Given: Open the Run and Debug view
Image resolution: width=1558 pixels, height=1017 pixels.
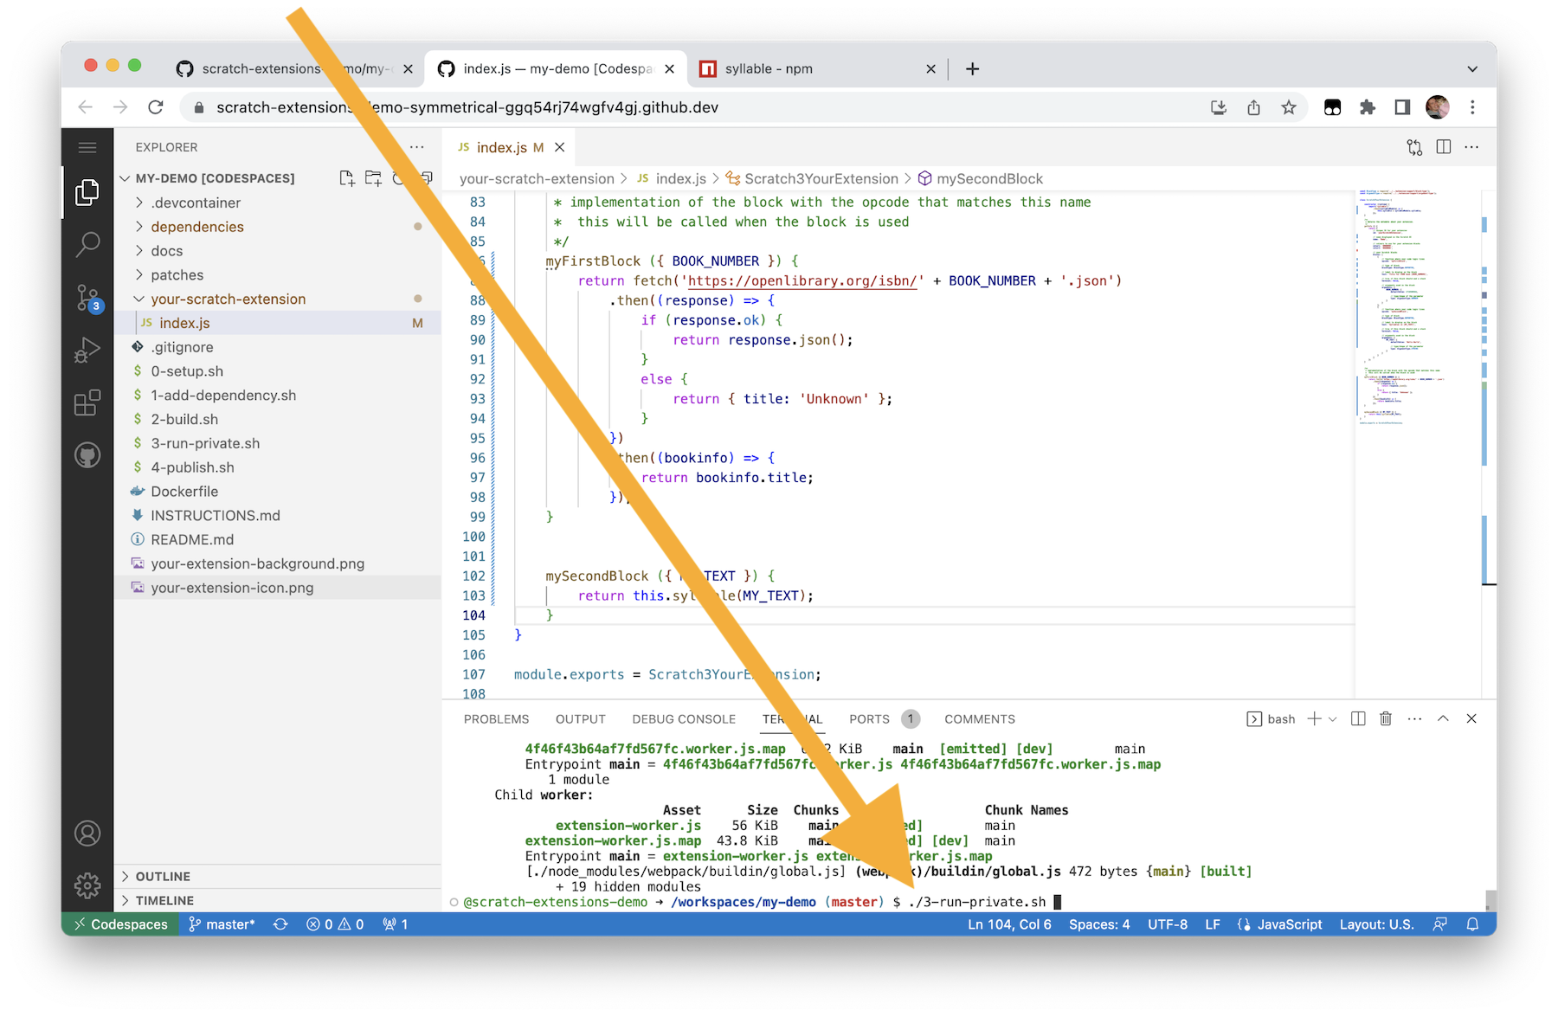Looking at the screenshot, I should pos(87,350).
